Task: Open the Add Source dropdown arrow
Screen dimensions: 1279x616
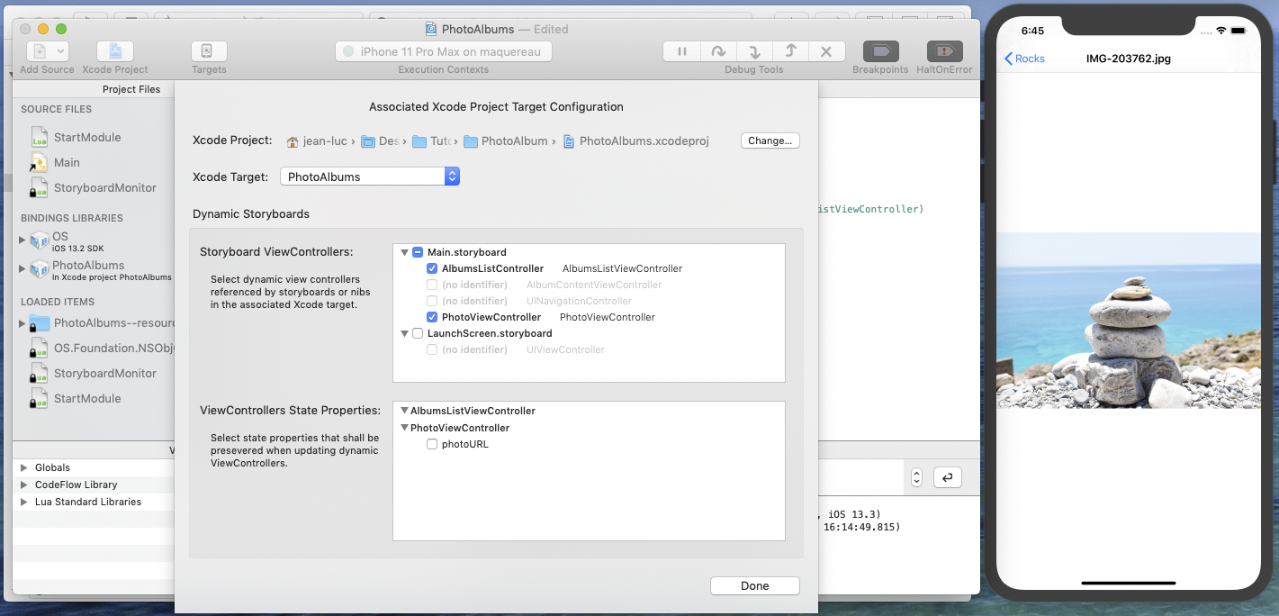Action: (60, 51)
